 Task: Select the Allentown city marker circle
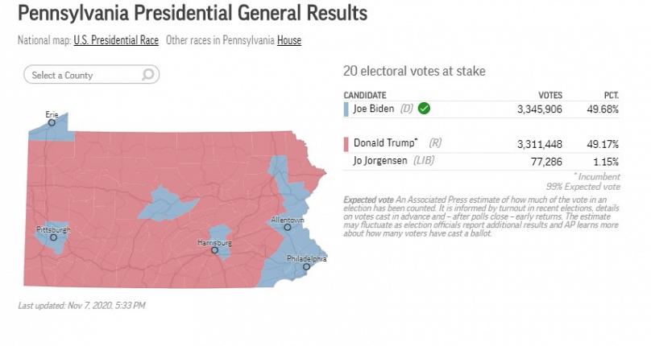coord(288,228)
